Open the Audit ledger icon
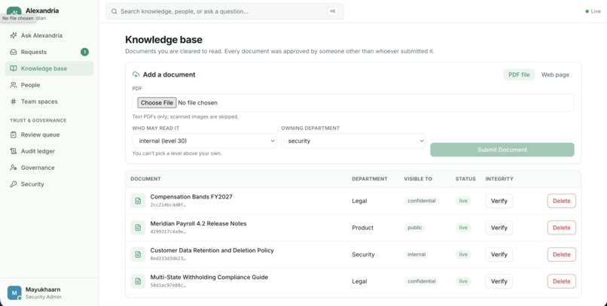 (13, 151)
